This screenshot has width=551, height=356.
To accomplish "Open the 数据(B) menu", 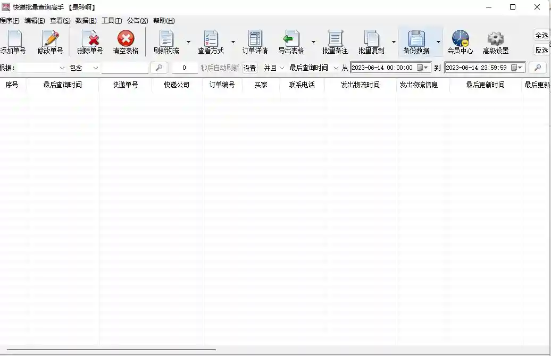I will [86, 21].
